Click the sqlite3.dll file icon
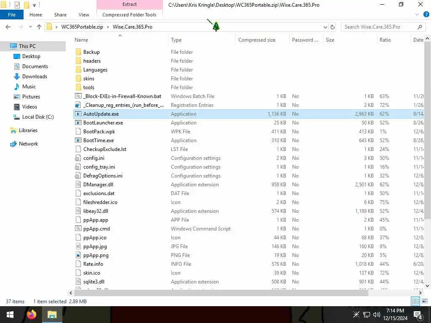The image size is (431, 323). (x=78, y=281)
